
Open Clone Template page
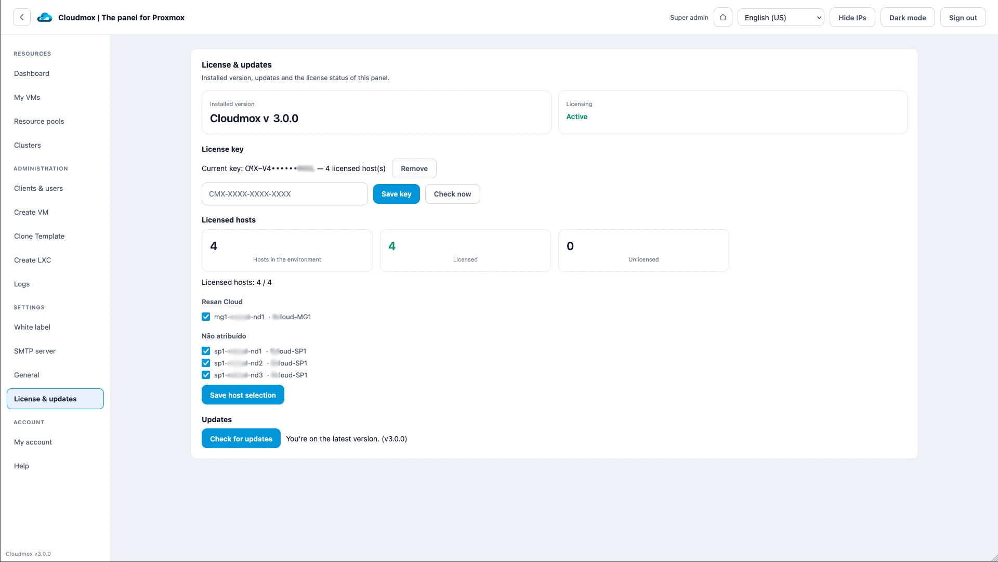click(55, 236)
